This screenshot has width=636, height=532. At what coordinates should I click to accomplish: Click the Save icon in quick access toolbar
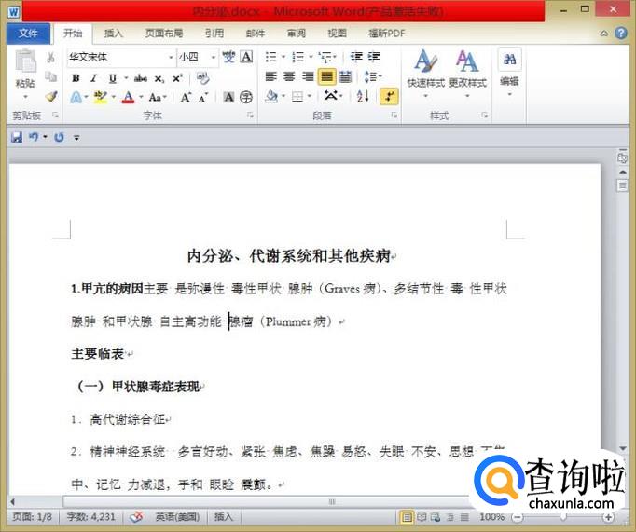point(16,137)
